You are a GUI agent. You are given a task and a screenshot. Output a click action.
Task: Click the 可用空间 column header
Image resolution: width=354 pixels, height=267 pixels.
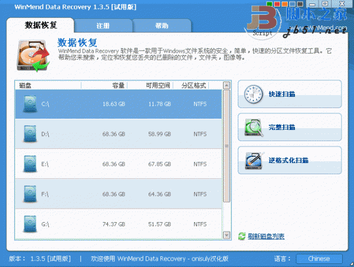[x=150, y=86]
